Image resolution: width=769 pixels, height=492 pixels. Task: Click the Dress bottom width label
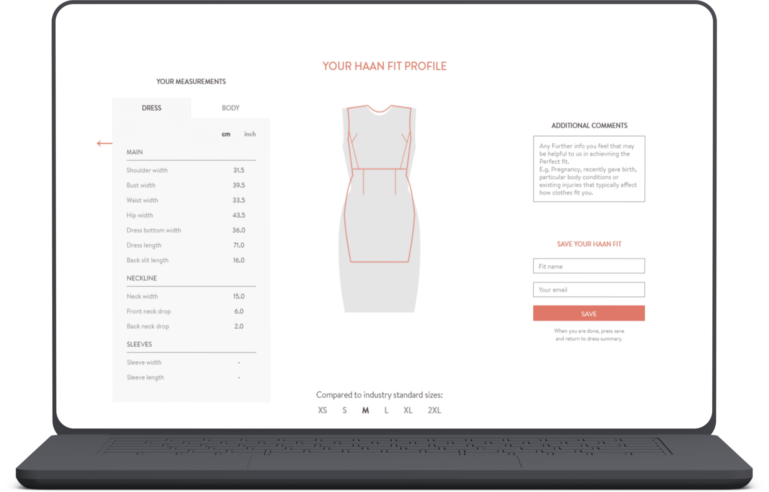click(154, 230)
